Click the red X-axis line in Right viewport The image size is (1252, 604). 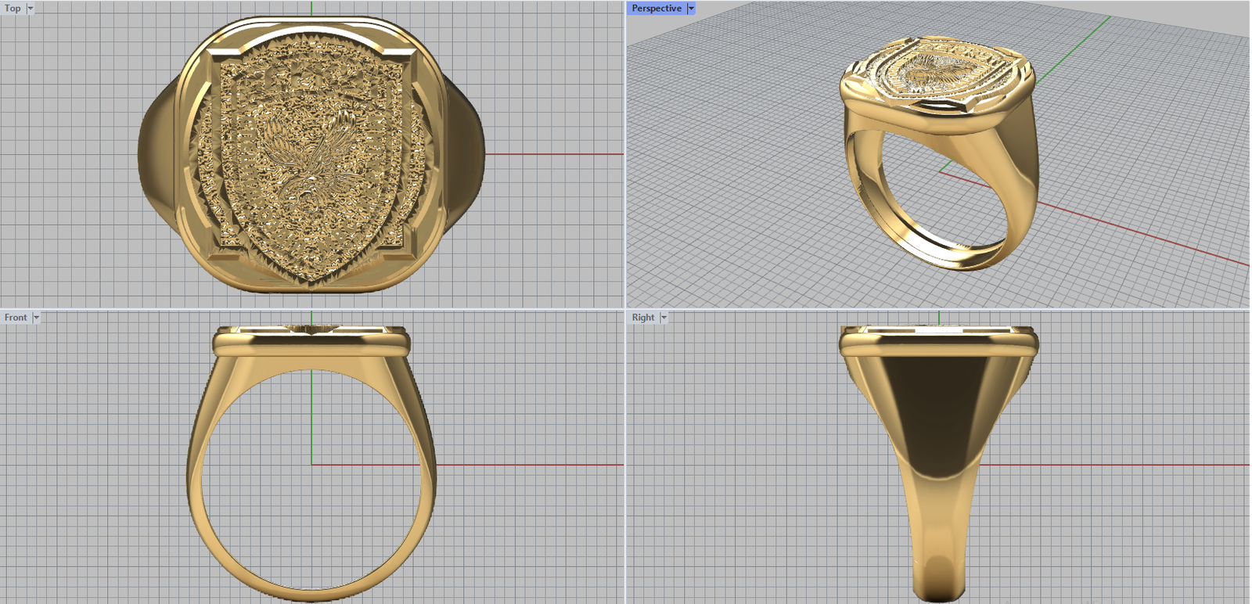click(x=1111, y=465)
